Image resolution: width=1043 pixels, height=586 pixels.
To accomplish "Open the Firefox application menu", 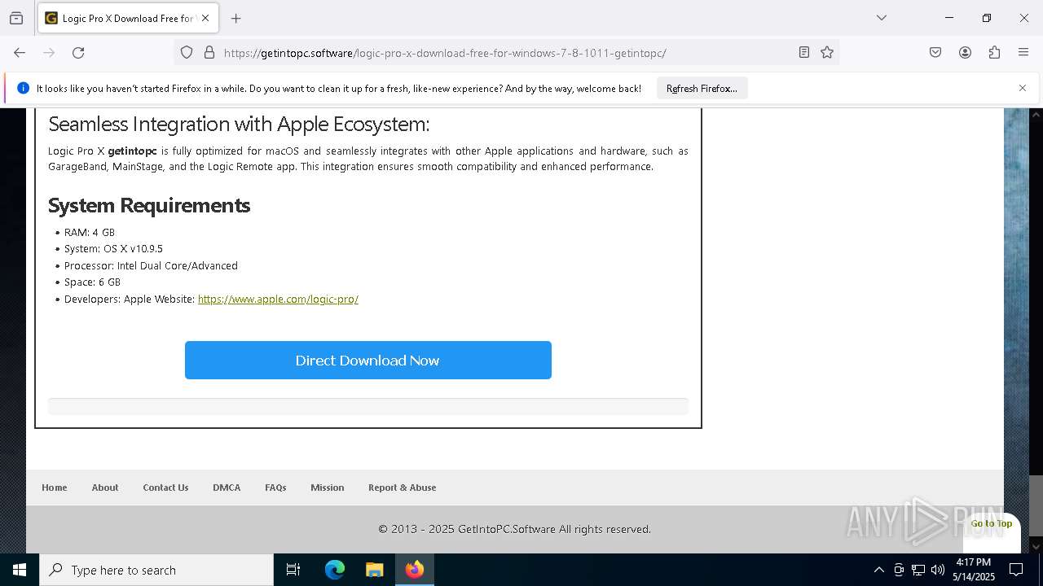I will pos(1023,53).
